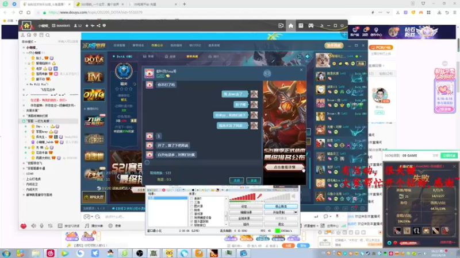Viewport: 460px width, 258px height.
Task: Mute the desktop speaker icon in OBS
Action: click(x=293, y=196)
